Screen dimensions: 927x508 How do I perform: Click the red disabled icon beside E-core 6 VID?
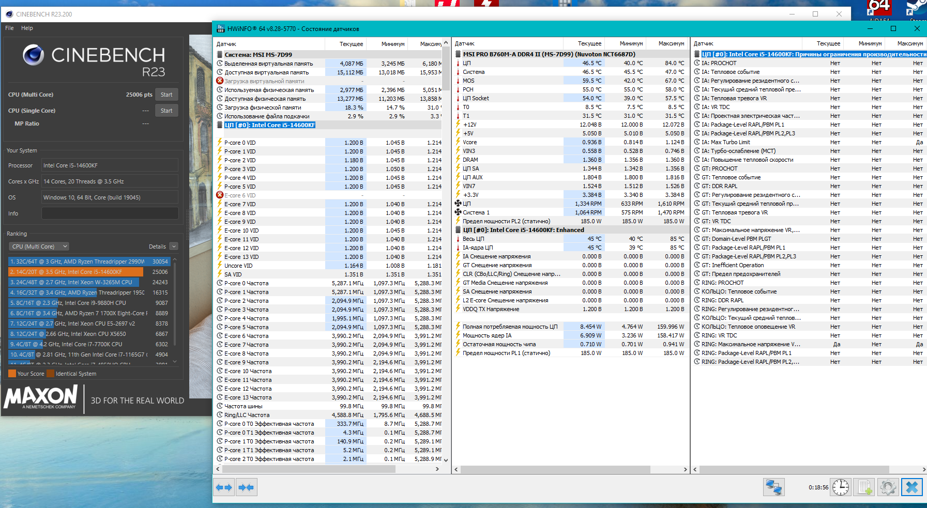pos(220,195)
